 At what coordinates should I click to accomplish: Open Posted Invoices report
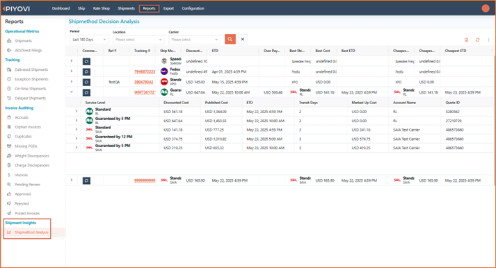(x=27, y=213)
